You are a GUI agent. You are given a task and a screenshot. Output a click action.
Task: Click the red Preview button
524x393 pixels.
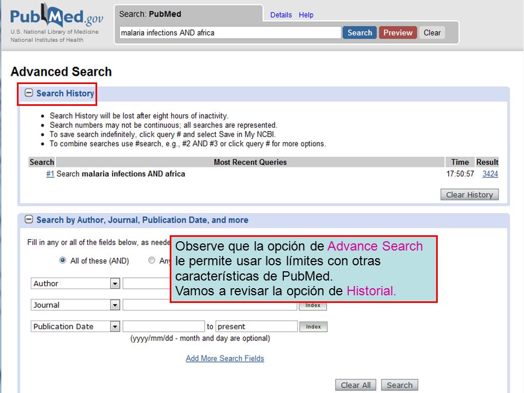coord(398,33)
